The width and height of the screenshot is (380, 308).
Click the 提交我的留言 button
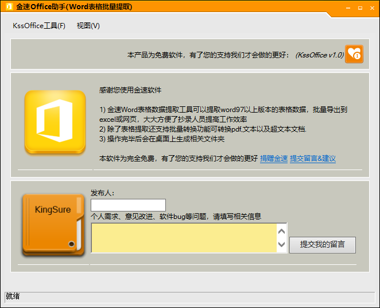click(x=323, y=245)
